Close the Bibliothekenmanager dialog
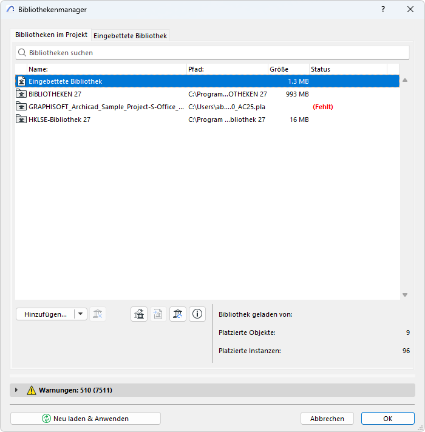The width and height of the screenshot is (425, 432). (410, 9)
